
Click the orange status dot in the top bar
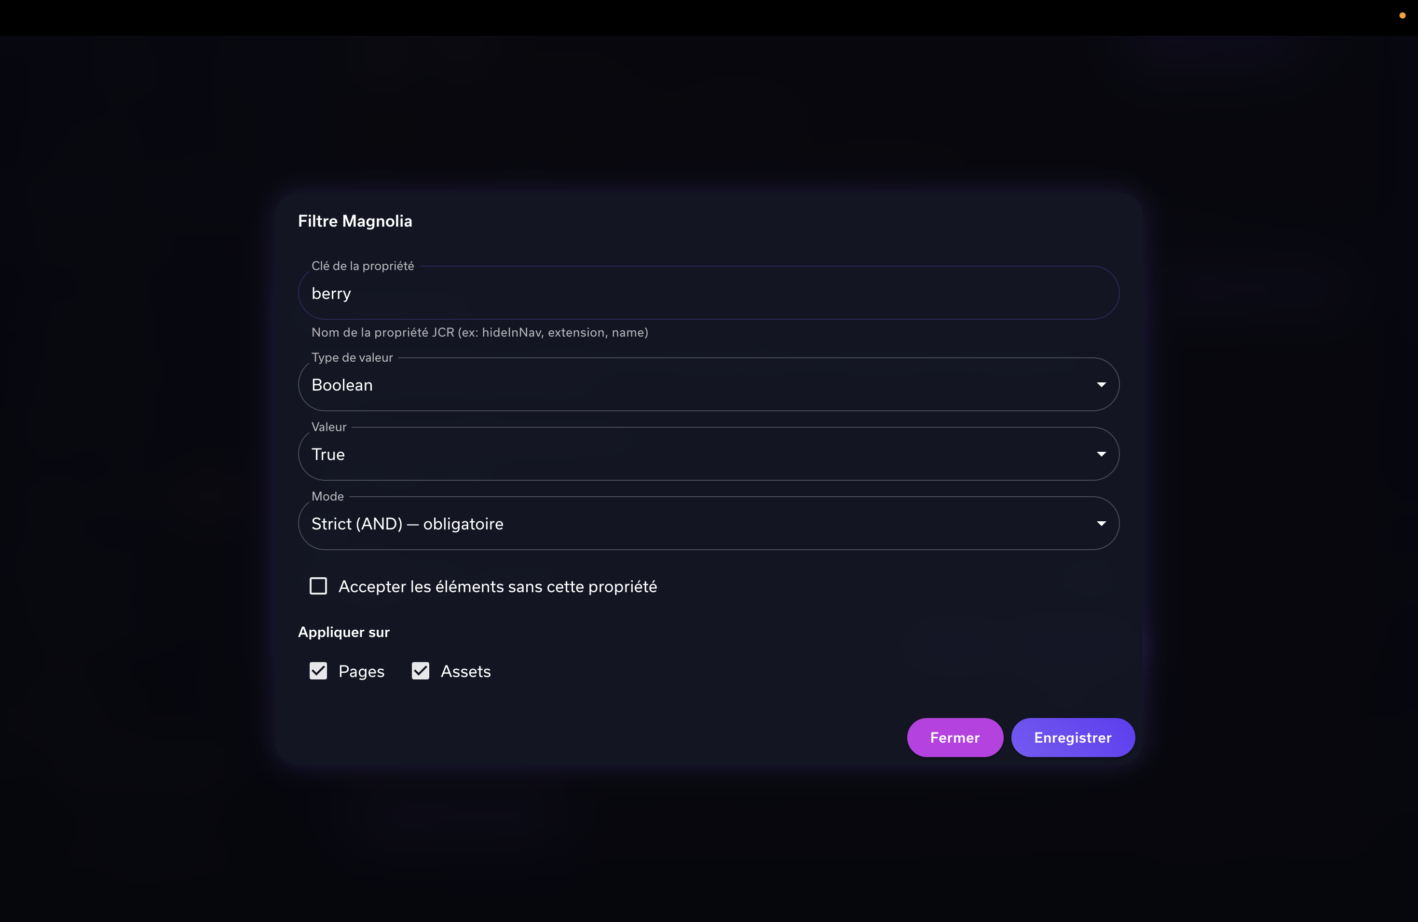[1402, 15]
